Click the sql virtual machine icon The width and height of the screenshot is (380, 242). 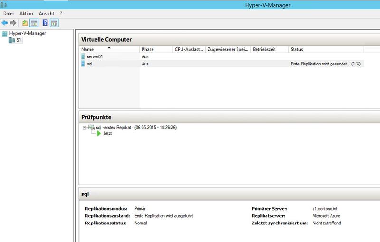click(x=83, y=64)
